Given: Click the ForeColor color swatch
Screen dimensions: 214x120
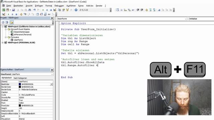Looking at the screenshot, I should [x=20, y=105].
